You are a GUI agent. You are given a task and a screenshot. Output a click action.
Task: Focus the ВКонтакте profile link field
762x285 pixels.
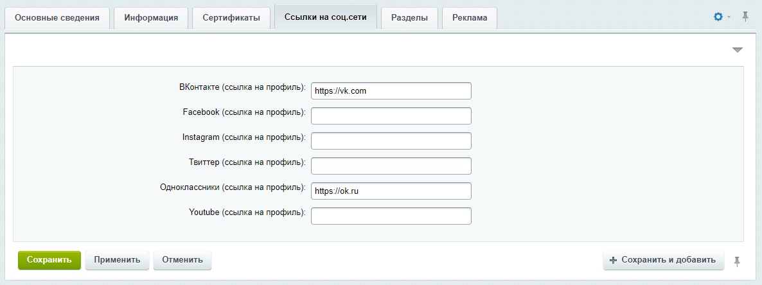point(391,91)
